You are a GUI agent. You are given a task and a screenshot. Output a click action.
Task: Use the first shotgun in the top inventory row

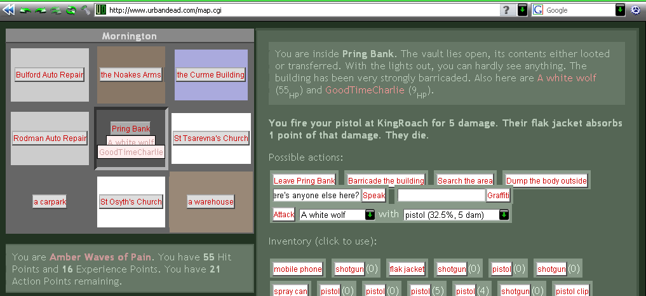349,269
